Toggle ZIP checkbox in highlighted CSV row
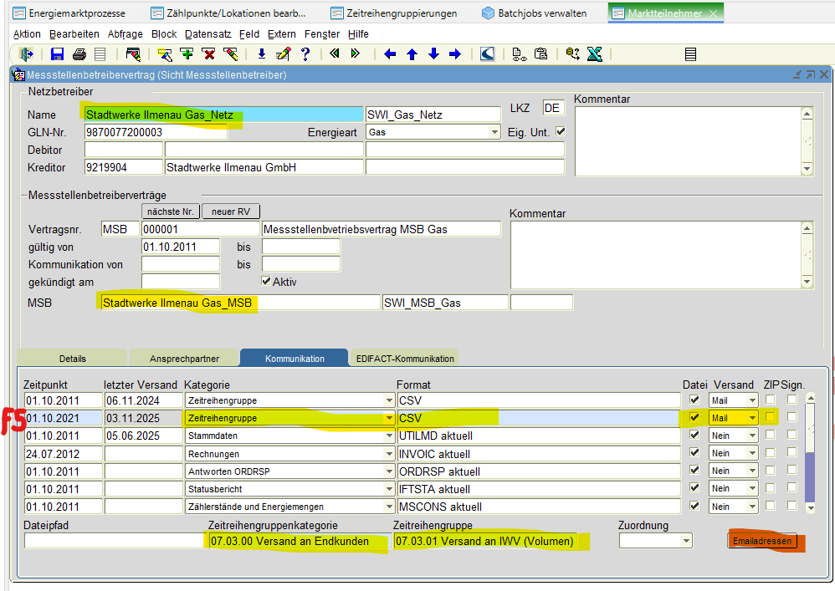This screenshot has height=591, width=835. 771,418
